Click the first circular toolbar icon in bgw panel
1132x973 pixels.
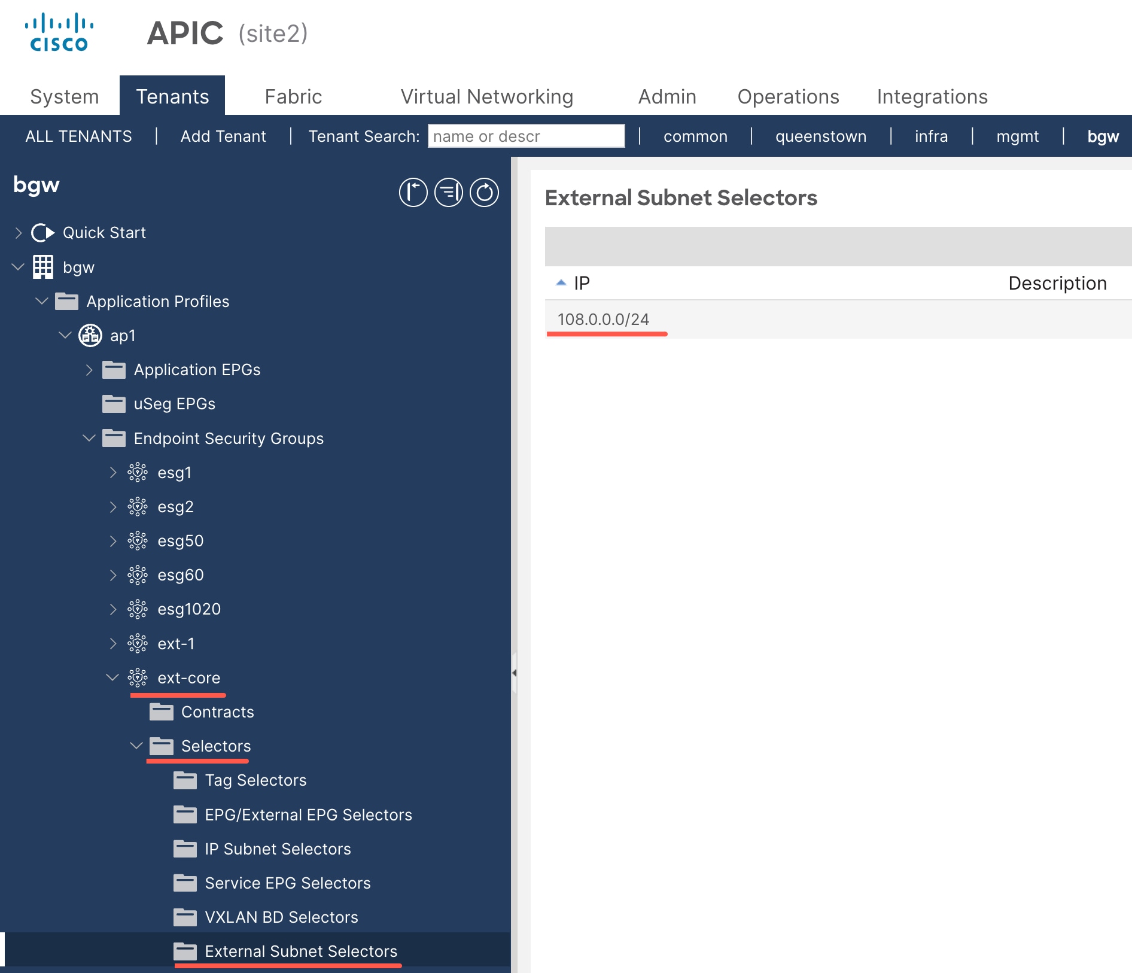(413, 193)
